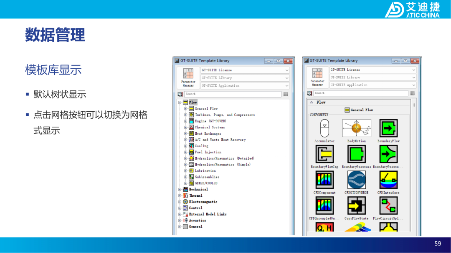Screen dimensions: 451x253
Task: Open Parameter Manager in left Template Library window
Action: pos(188,78)
